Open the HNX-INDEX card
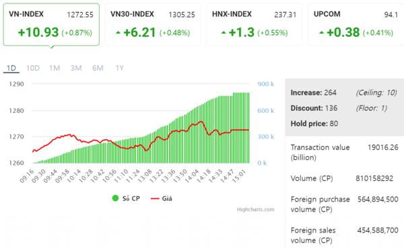The image size is (404, 248). tap(255, 24)
